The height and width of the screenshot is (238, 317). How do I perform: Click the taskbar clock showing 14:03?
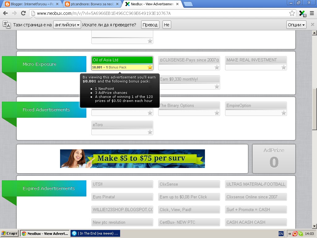(x=309, y=234)
